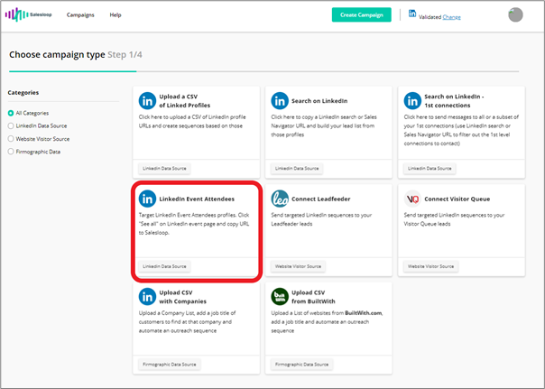The height and width of the screenshot is (389, 545).
Task: Select Firmographic Data category filter
Action: tap(11, 152)
